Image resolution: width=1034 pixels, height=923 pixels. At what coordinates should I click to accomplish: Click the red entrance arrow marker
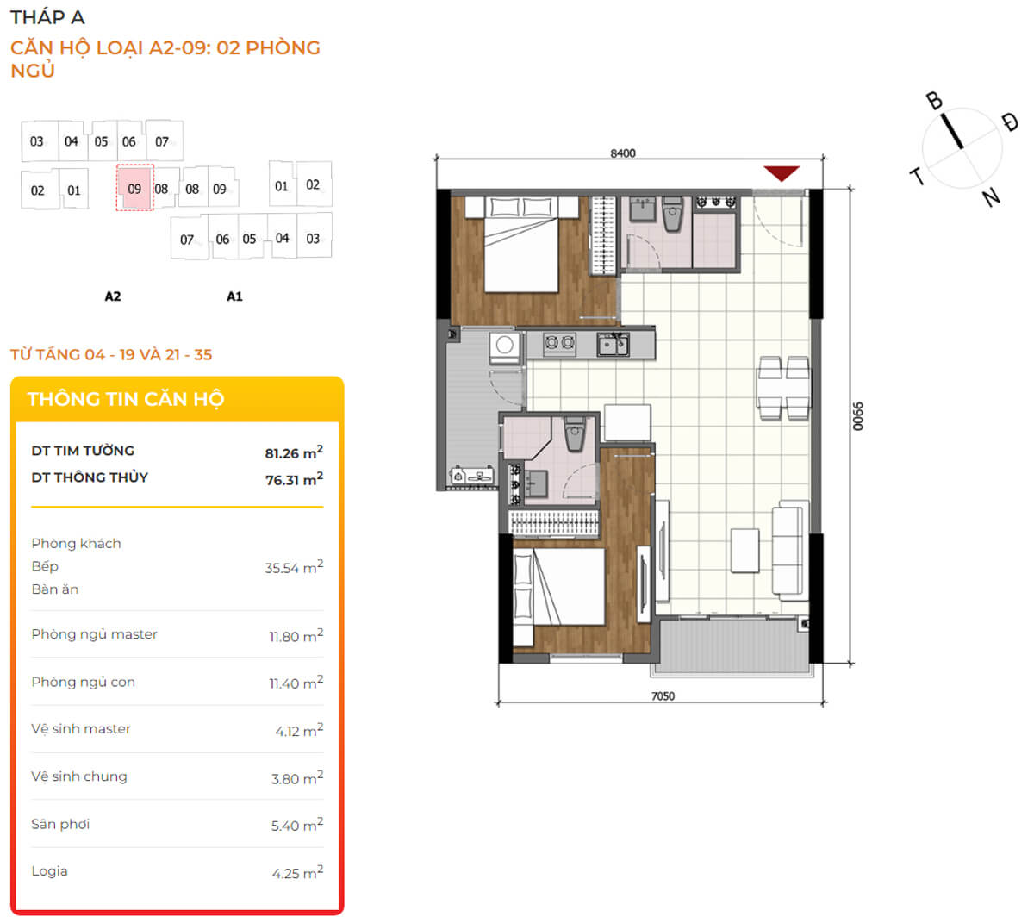click(x=781, y=173)
